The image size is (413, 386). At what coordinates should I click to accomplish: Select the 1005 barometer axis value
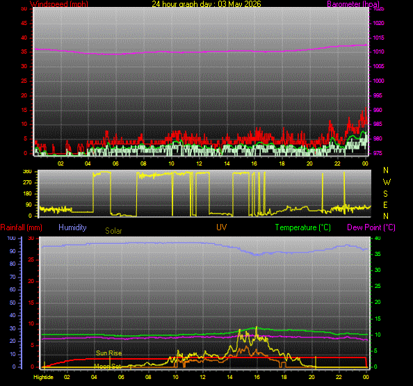(378, 66)
